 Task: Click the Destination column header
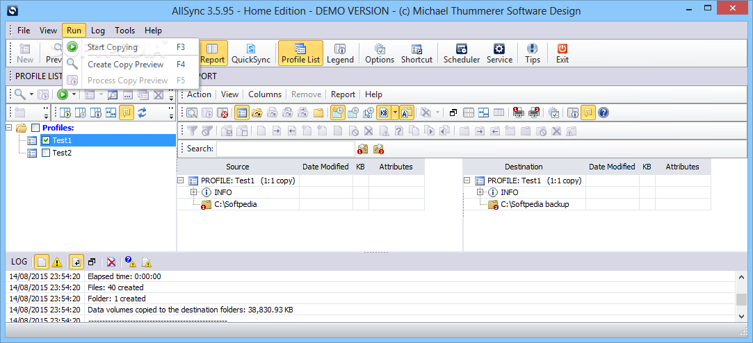tap(524, 167)
